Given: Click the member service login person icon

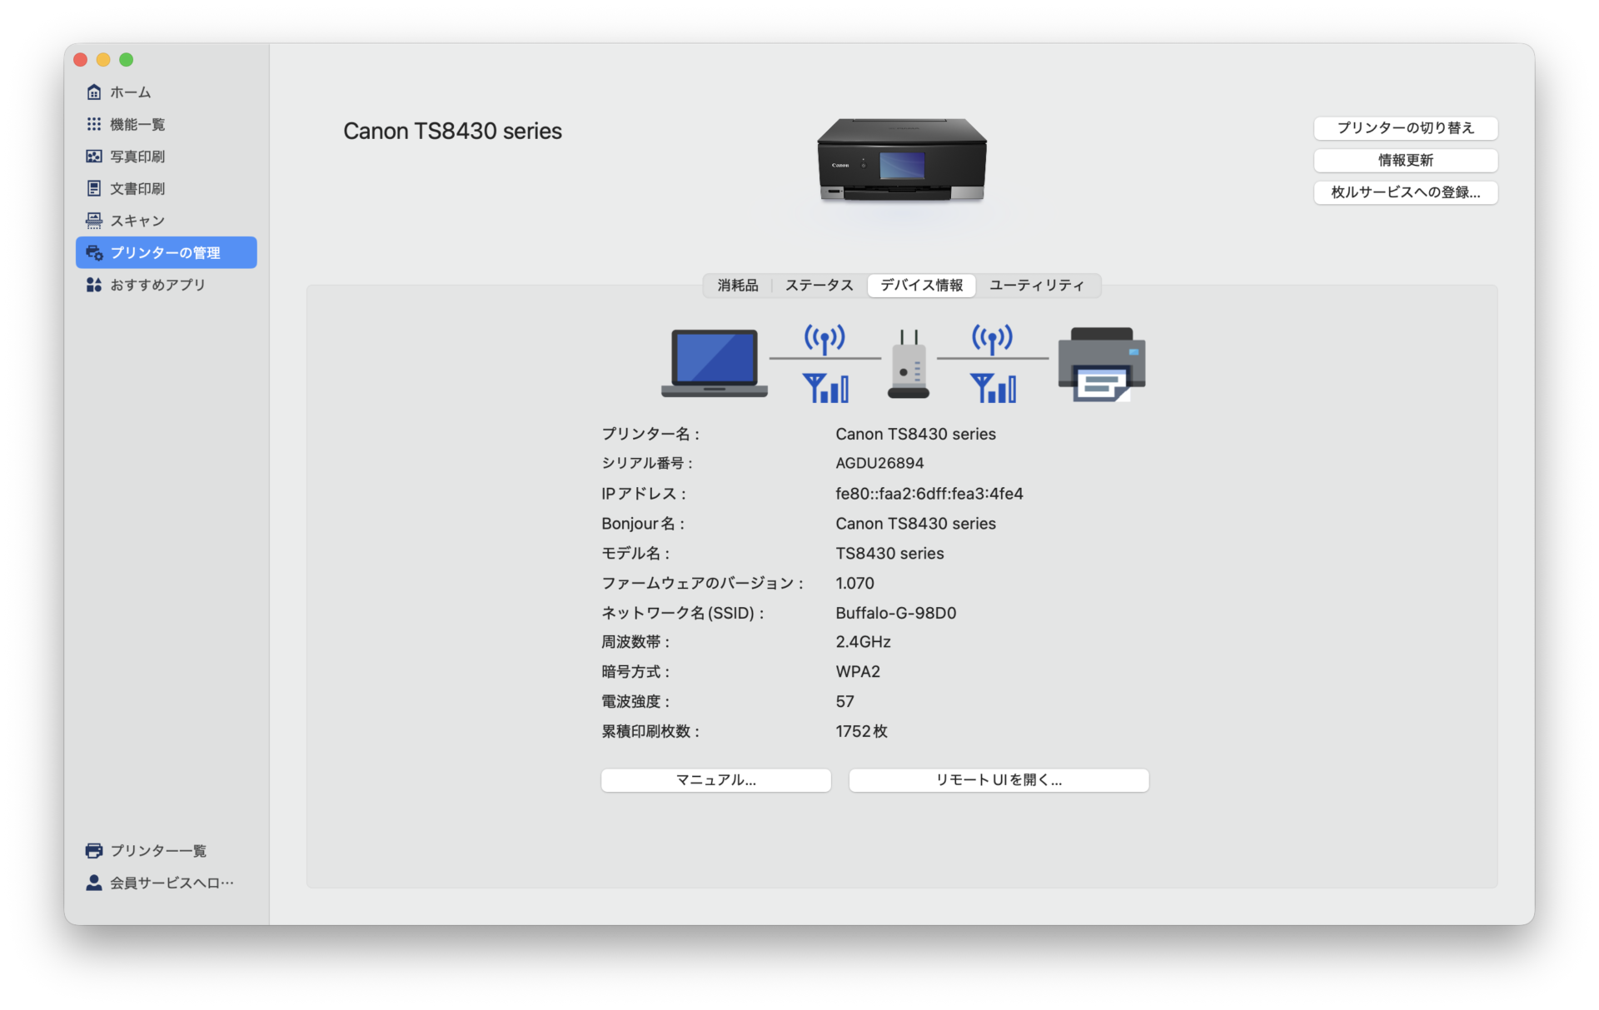Looking at the screenshot, I should [94, 883].
